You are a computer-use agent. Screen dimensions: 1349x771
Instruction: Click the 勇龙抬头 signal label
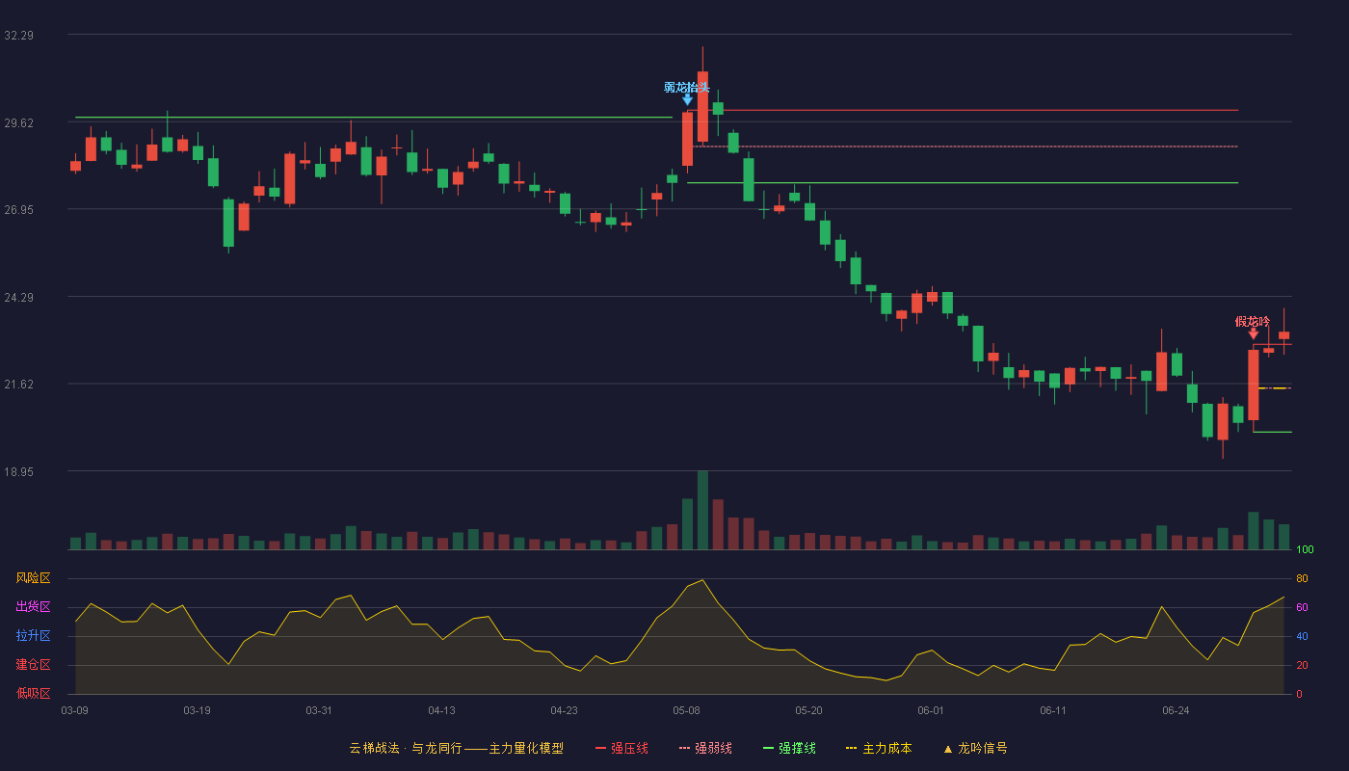687,87
